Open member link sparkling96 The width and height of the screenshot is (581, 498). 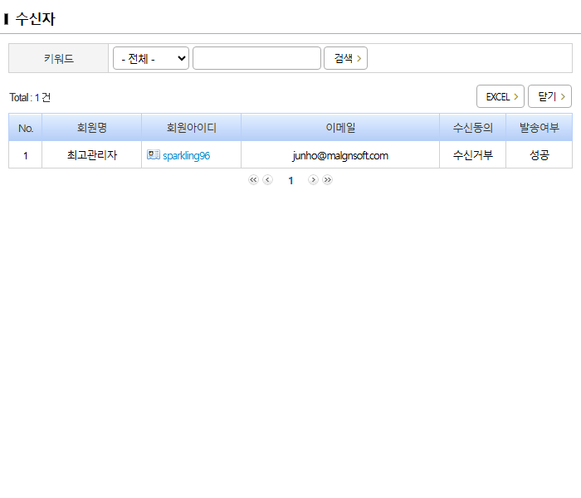coord(187,156)
